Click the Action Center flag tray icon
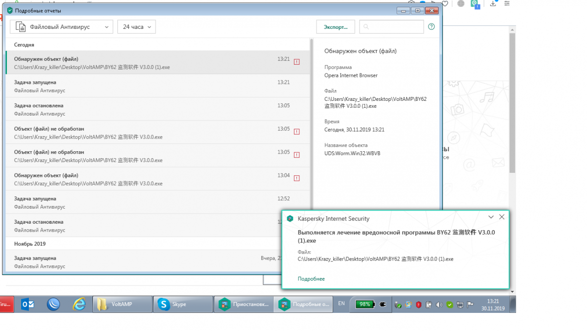Screen dimensions: 587x331 click(470, 305)
